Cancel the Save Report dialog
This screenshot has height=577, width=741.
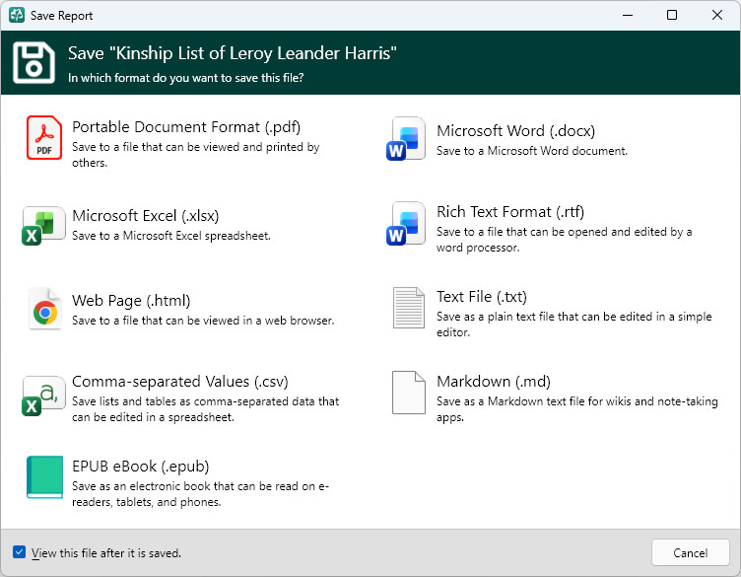pyautogui.click(x=690, y=552)
